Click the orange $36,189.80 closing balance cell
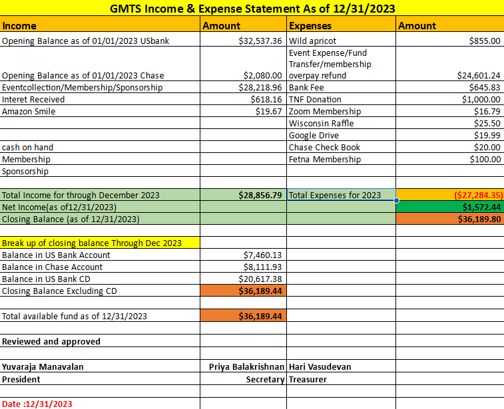The image size is (504, 409). pos(450,219)
